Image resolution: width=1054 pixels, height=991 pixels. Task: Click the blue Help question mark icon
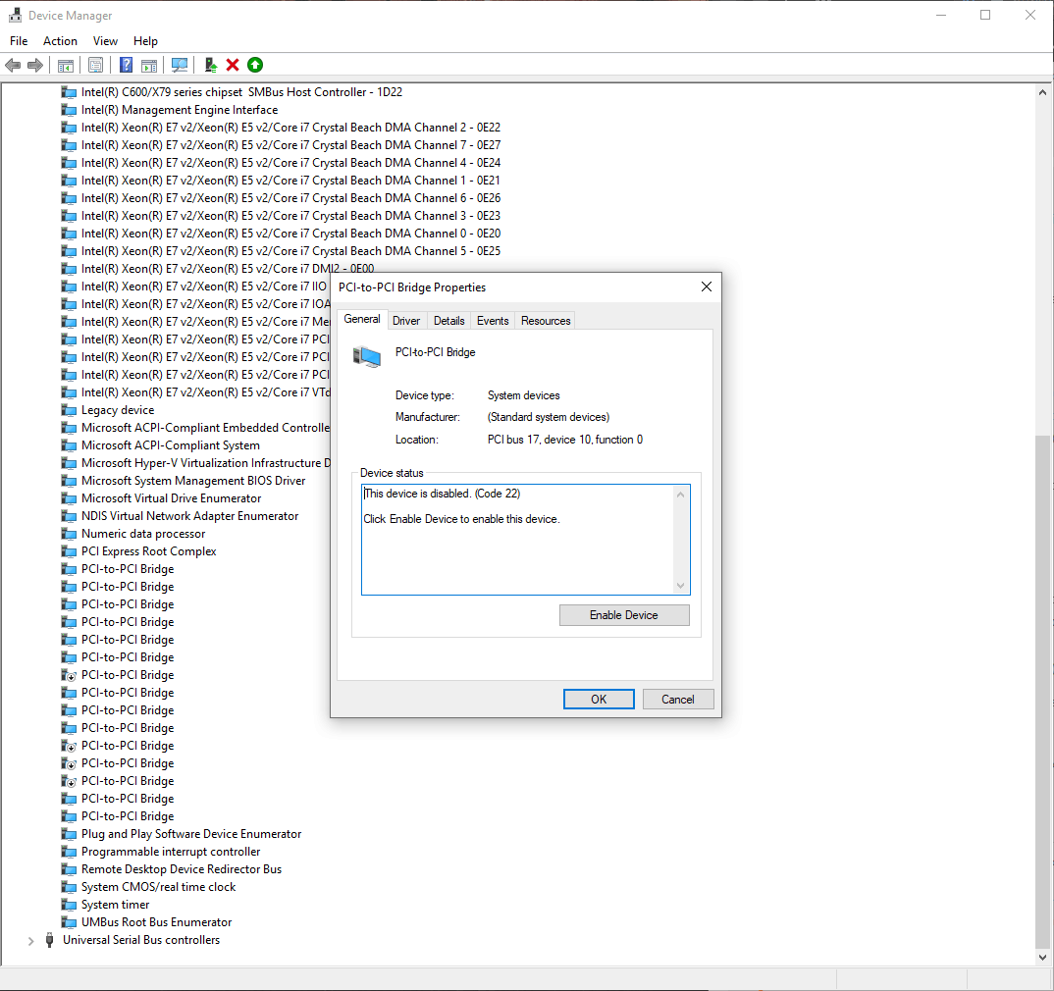click(x=126, y=65)
